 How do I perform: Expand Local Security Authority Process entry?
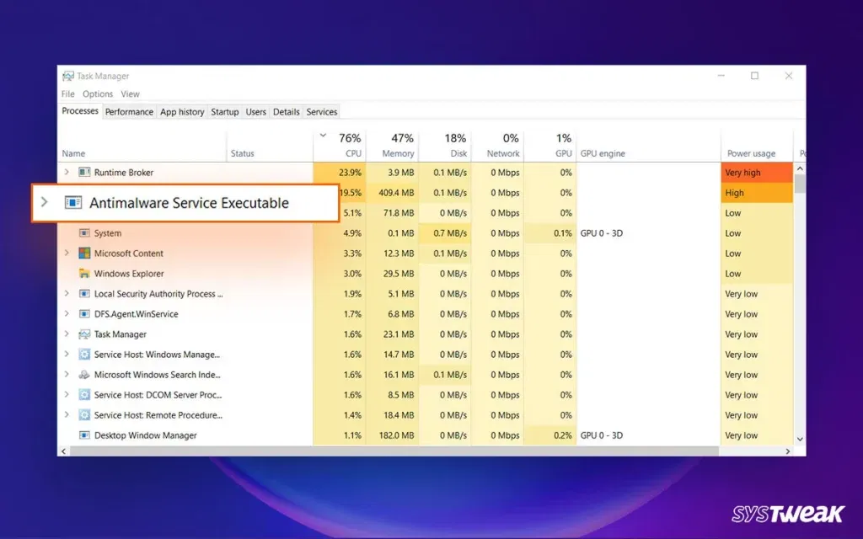click(67, 294)
